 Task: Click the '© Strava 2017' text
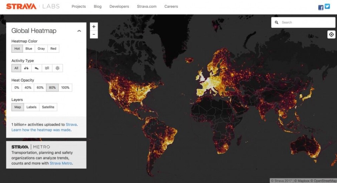pos(282,181)
